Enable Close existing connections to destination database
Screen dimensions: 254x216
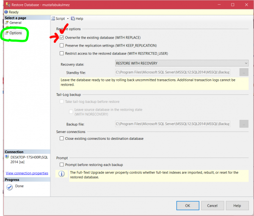(x=61, y=138)
